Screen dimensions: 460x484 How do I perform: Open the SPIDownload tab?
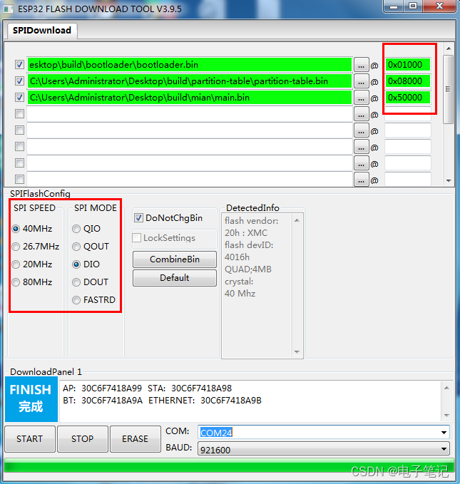[42, 30]
